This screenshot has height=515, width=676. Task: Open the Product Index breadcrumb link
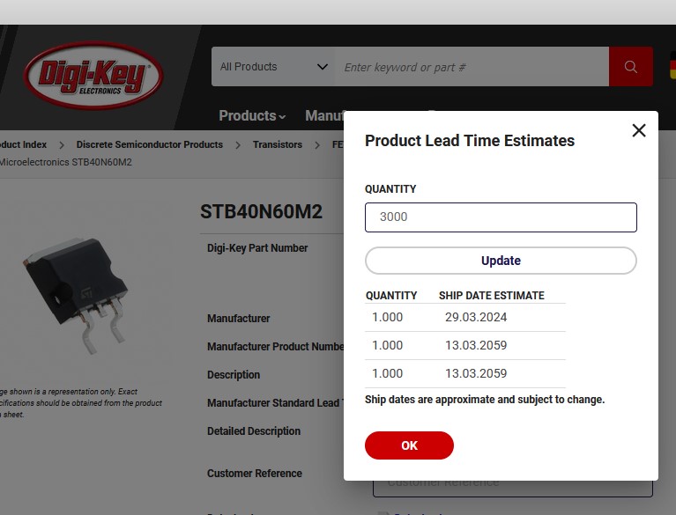23,144
